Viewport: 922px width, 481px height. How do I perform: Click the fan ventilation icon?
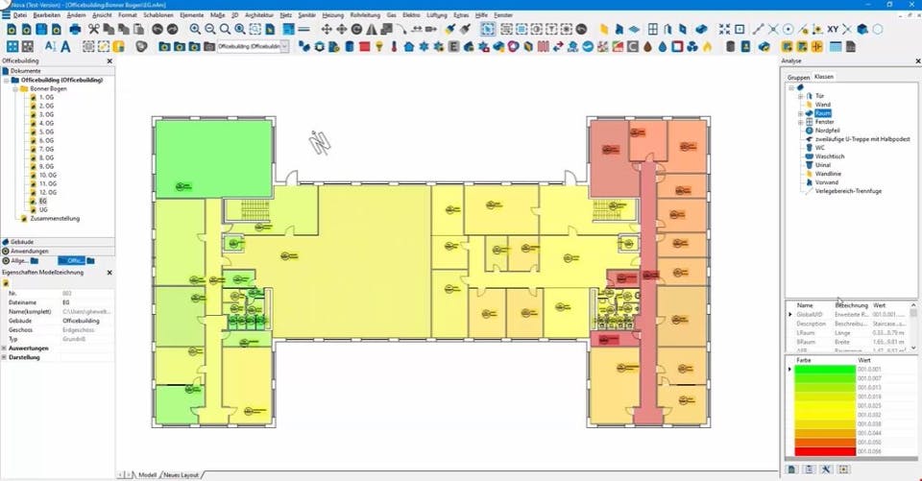tap(692, 46)
